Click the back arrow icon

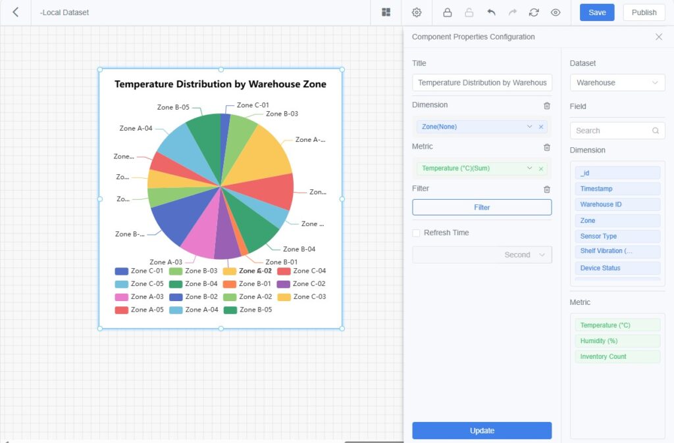pyautogui.click(x=16, y=12)
